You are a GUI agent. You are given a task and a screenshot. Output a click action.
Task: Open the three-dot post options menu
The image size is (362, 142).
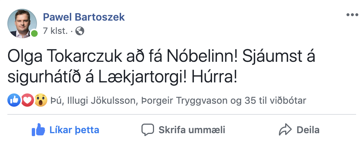click(352, 15)
